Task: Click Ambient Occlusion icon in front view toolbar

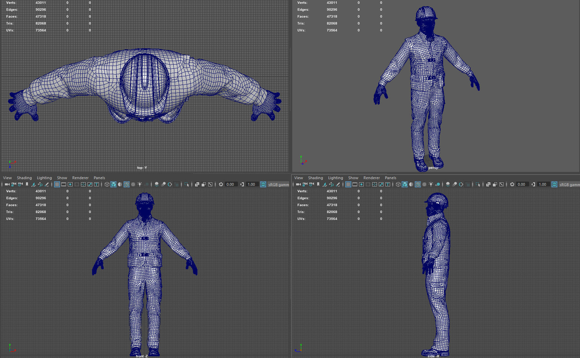Action: [x=157, y=184]
